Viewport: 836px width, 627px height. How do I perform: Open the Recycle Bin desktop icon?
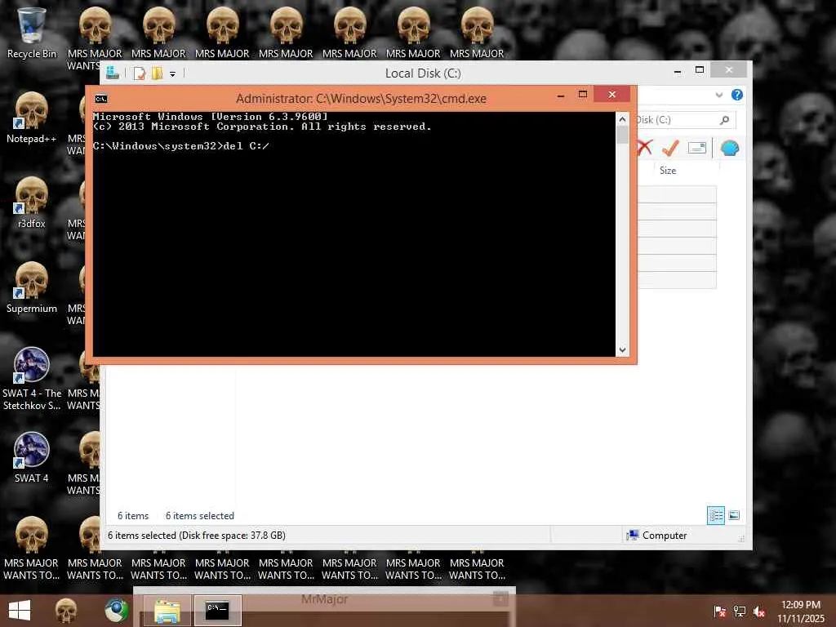[x=31, y=32]
